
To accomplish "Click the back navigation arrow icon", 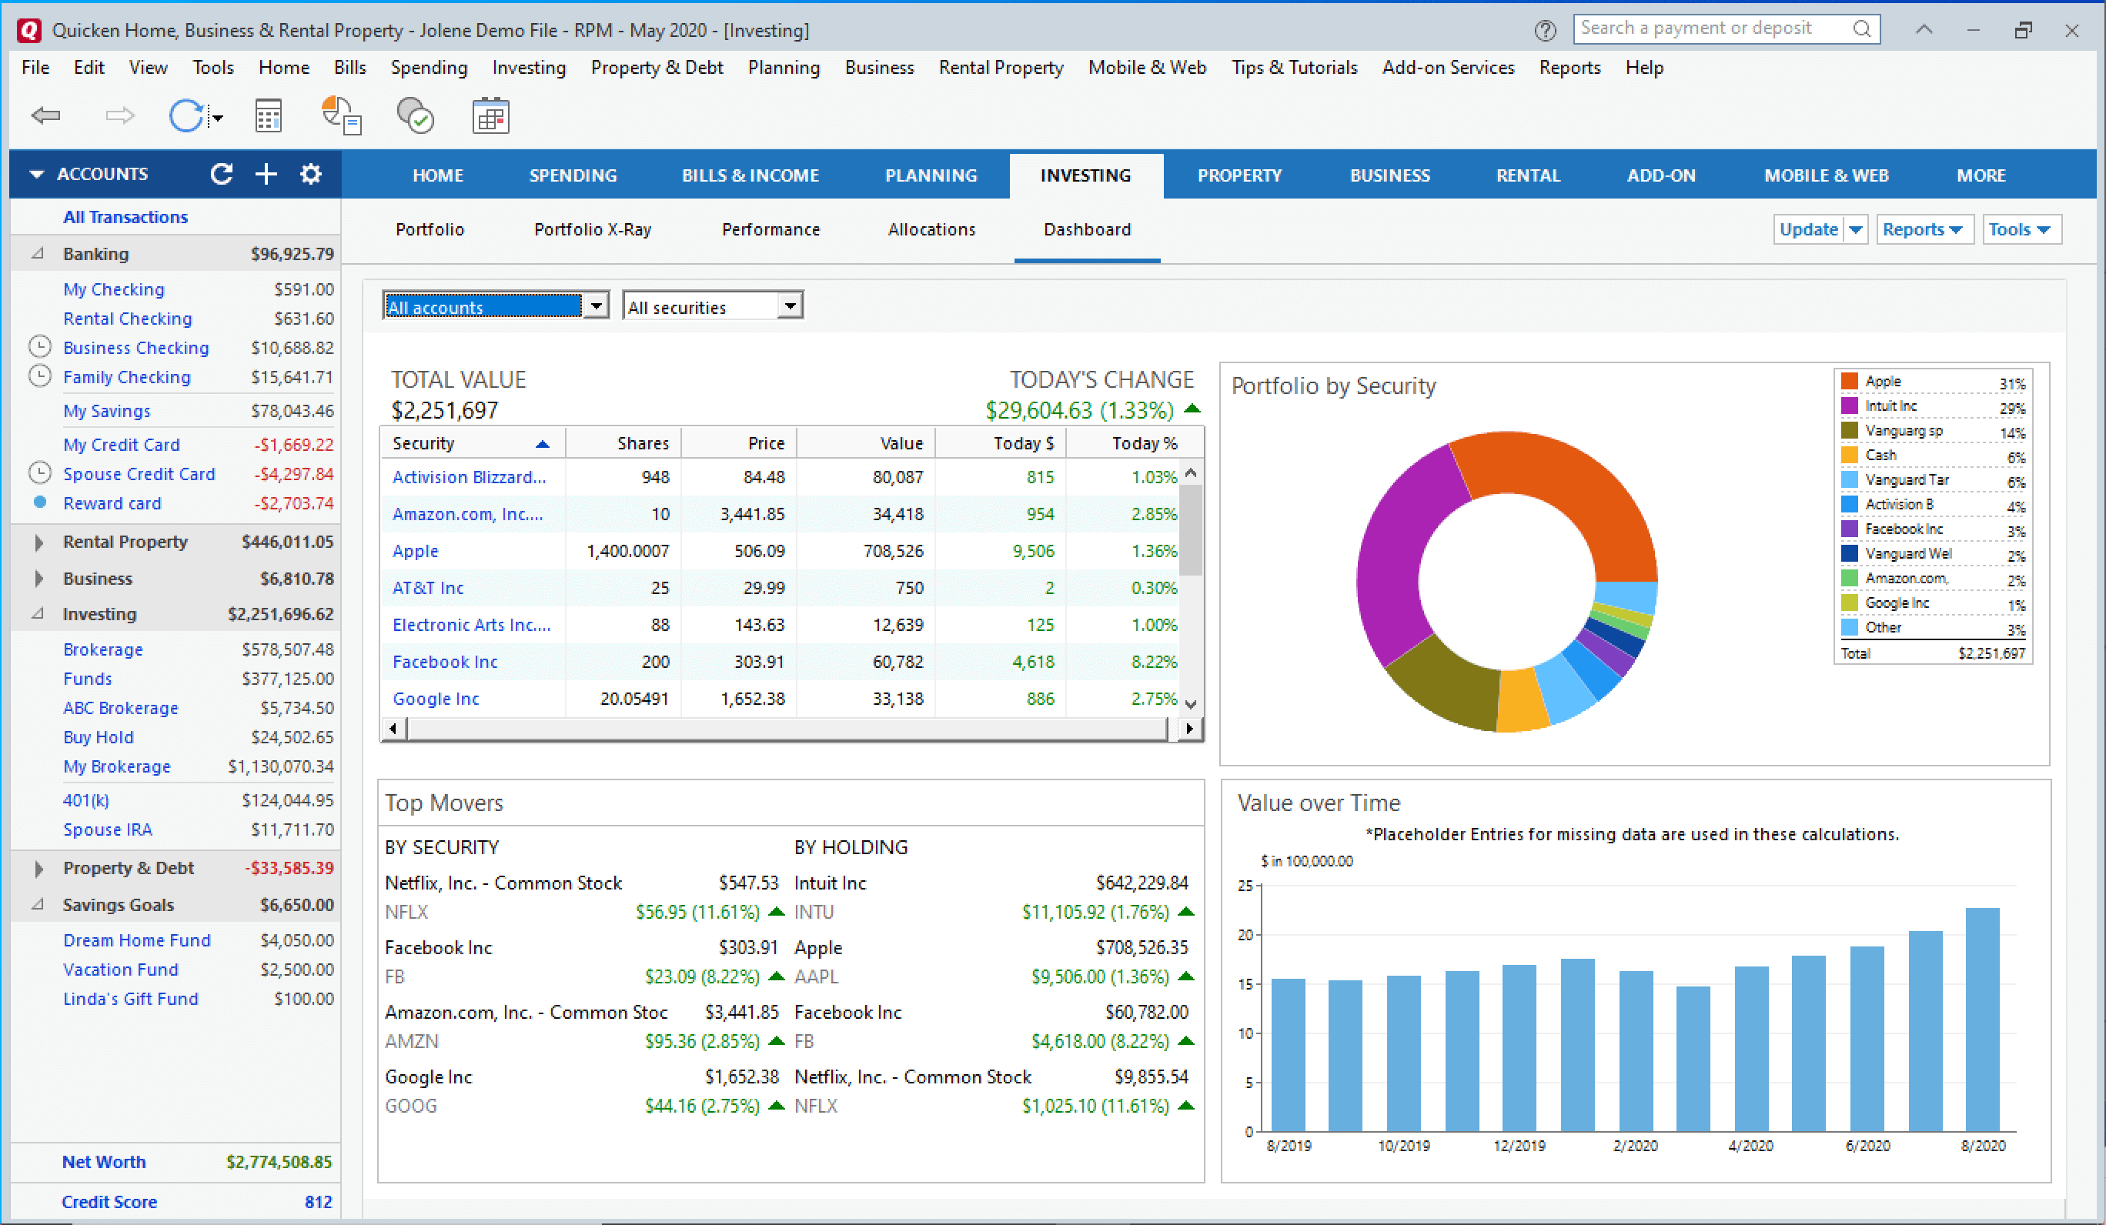I will (44, 115).
